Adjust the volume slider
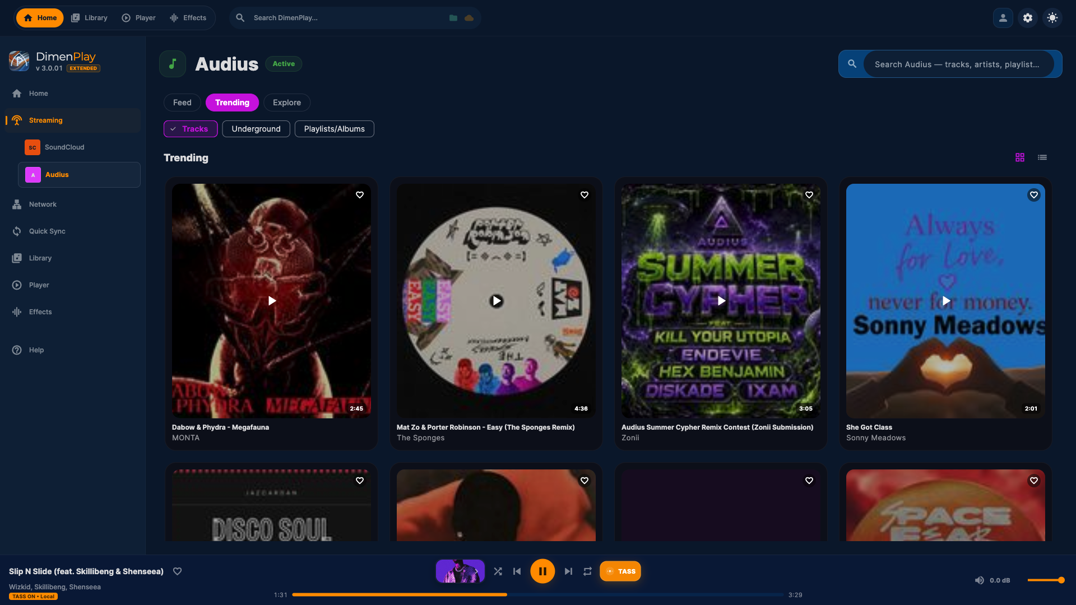 (1046, 580)
